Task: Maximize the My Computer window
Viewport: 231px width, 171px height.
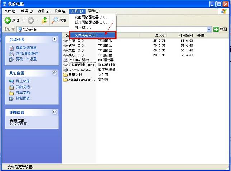Action: tap(219, 4)
